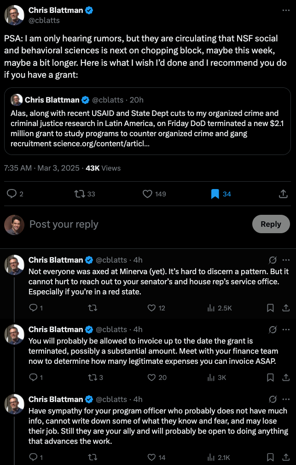Open Chris Blattman's profile picture at top
Viewport: 296px width, 465px height.
coord(14,15)
